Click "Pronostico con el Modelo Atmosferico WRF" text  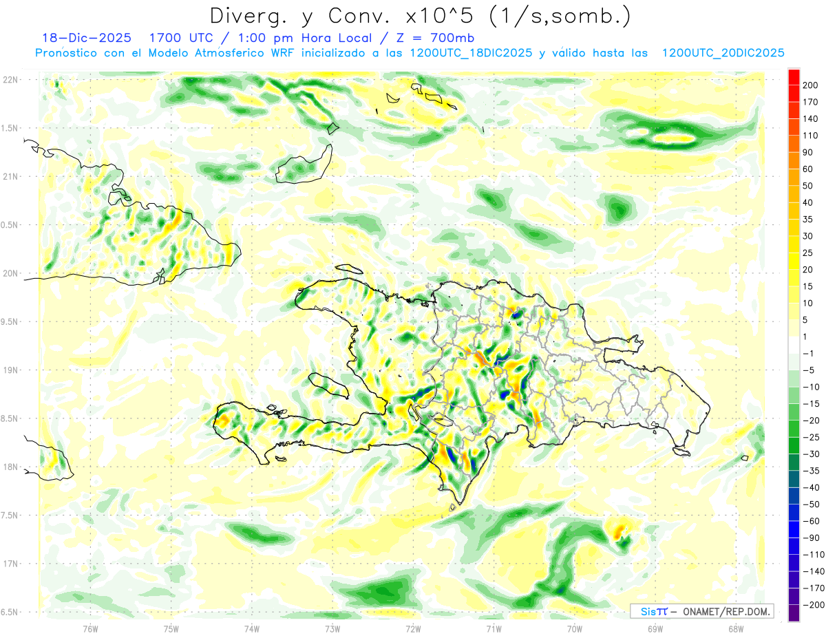pyautogui.click(x=167, y=53)
